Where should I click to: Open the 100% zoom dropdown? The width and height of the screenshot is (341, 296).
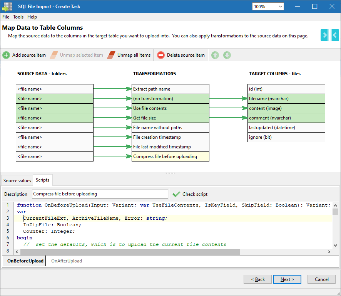click(280, 7)
